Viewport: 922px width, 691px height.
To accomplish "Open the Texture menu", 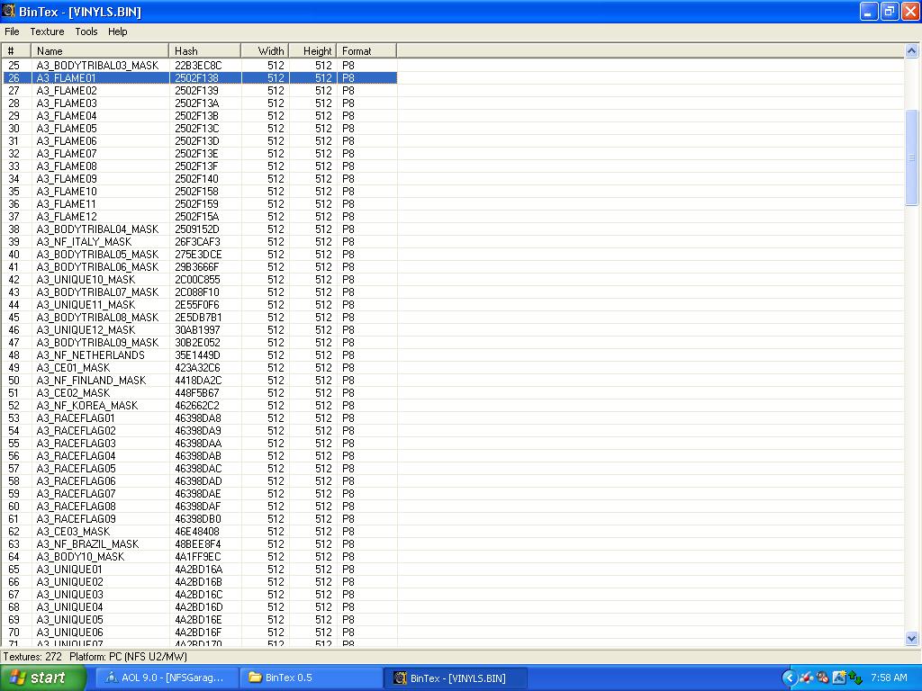I will click(x=47, y=31).
